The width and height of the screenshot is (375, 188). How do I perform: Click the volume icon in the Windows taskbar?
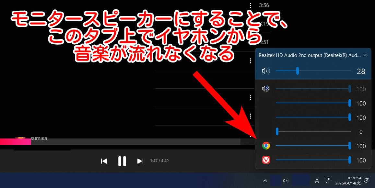tap(286, 180)
